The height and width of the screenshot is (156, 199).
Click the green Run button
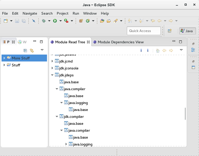coord(55,21)
